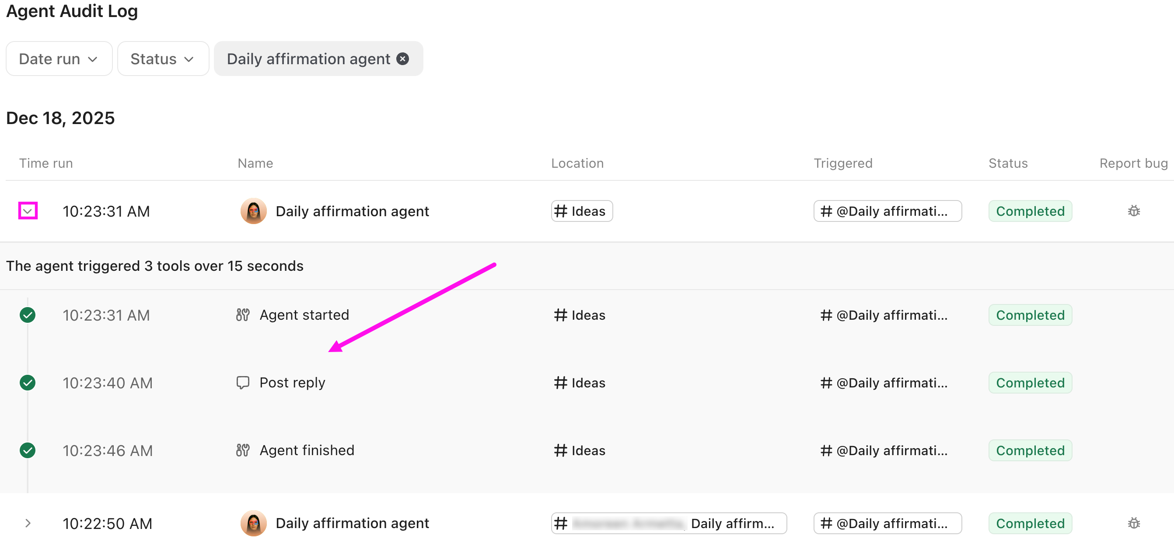Screen dimensions: 1174x539
Task: Click the bug report icon on the 10:22:50 run
Action: [1134, 523]
